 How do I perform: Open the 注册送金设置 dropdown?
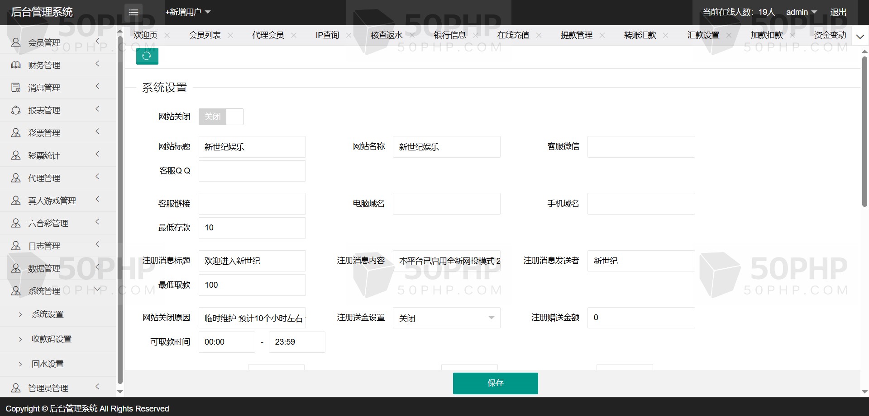(x=446, y=318)
